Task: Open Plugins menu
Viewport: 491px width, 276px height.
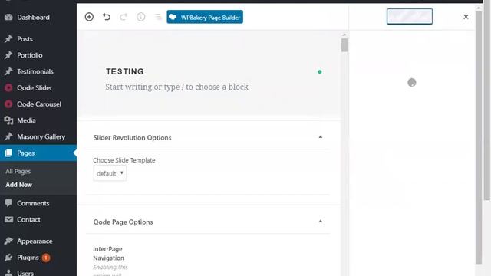Action: [x=28, y=258]
